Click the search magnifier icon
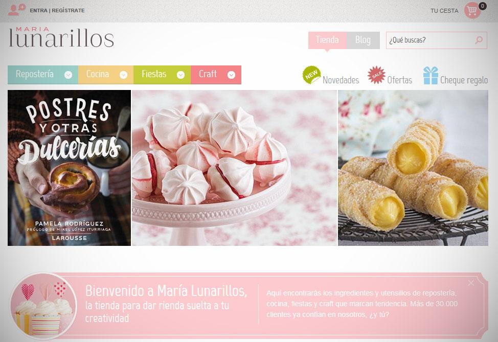498x342 pixels. [479, 40]
